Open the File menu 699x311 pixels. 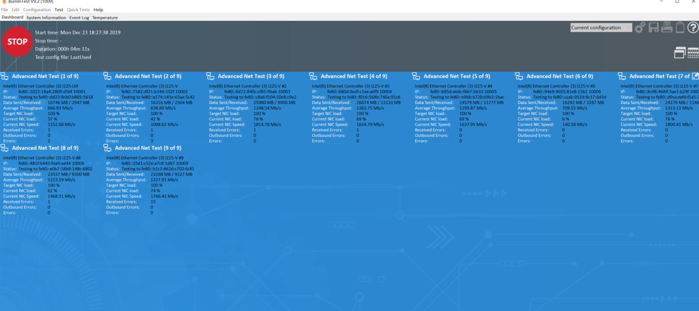tap(4, 10)
